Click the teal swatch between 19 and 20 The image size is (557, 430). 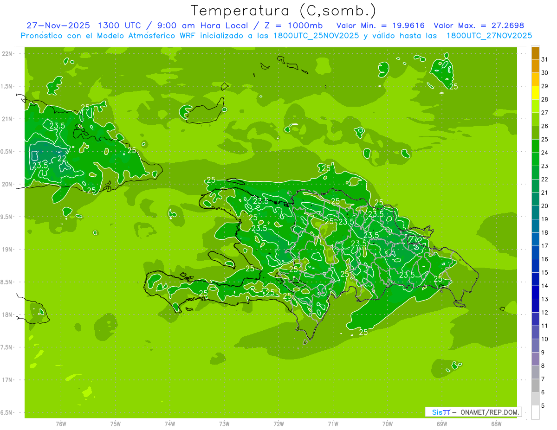tap(535, 212)
